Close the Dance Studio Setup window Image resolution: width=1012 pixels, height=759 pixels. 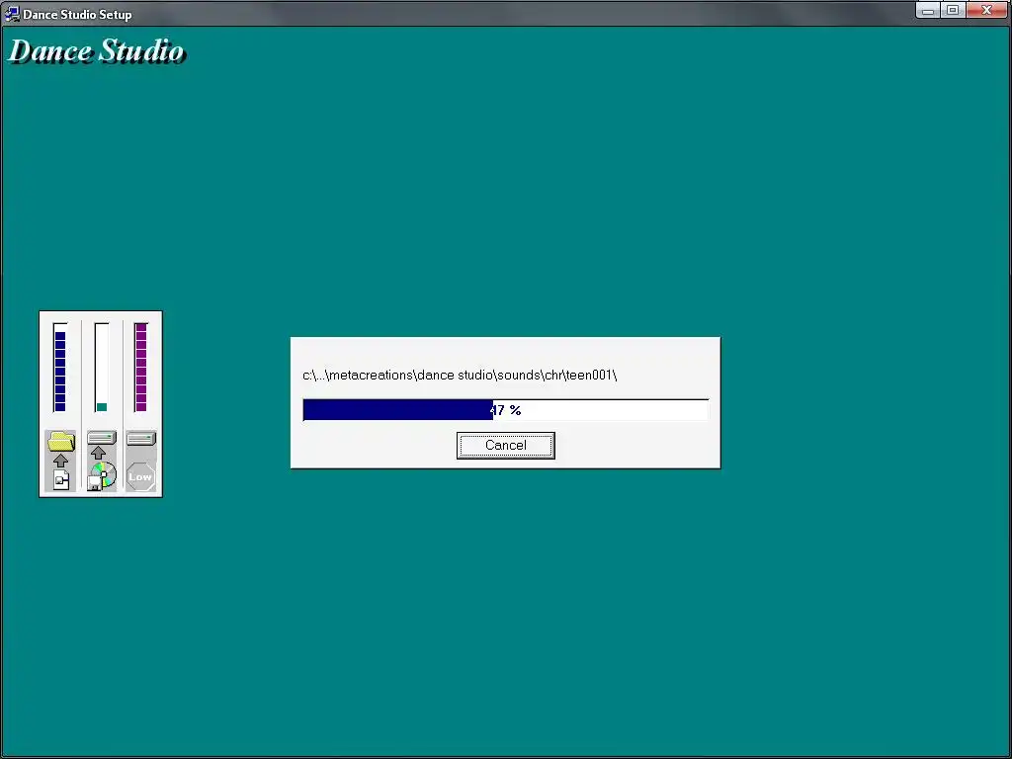[986, 10]
